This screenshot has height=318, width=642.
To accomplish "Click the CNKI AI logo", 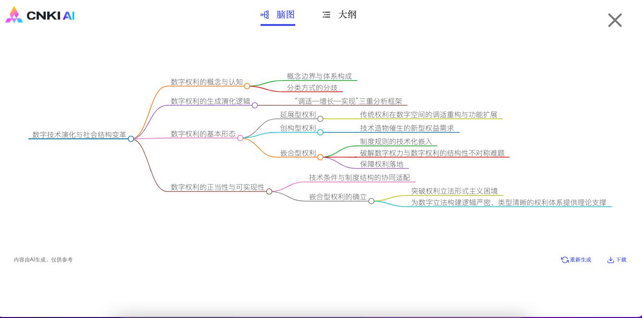I will [x=40, y=15].
